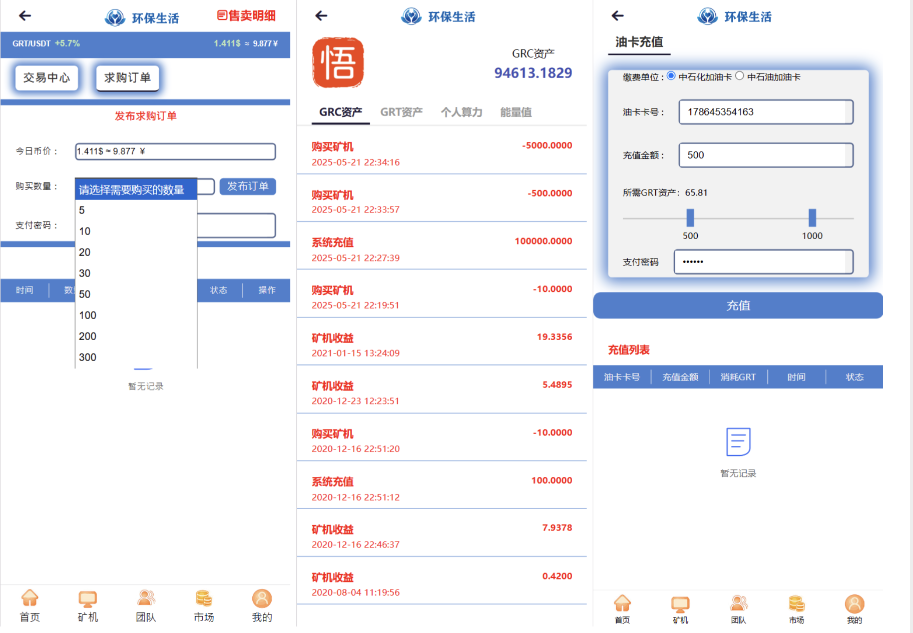Switch to the 个人算力 tab
This screenshot has width=913, height=633.
pyautogui.click(x=461, y=112)
